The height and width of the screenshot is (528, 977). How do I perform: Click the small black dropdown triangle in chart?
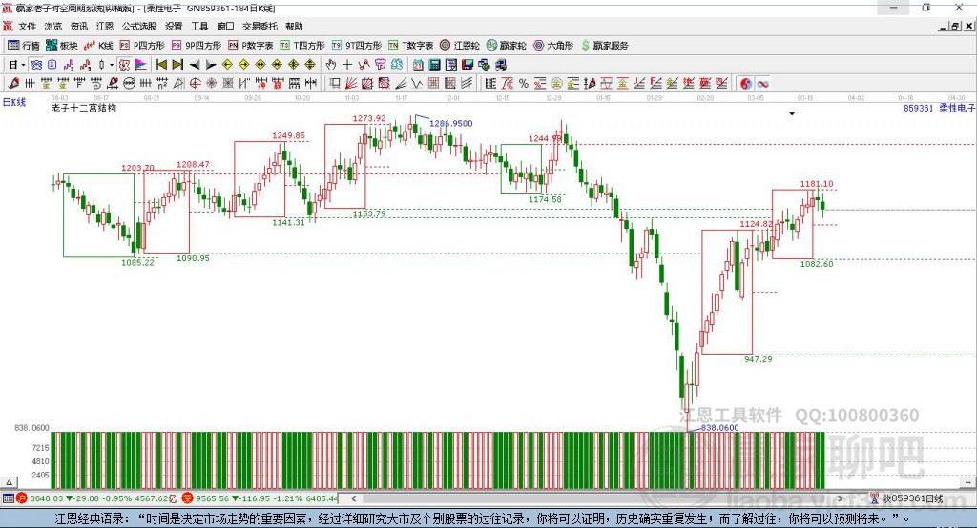[792, 114]
